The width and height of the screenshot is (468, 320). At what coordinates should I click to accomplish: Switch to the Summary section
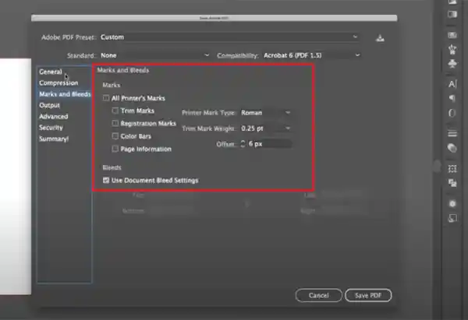point(54,139)
